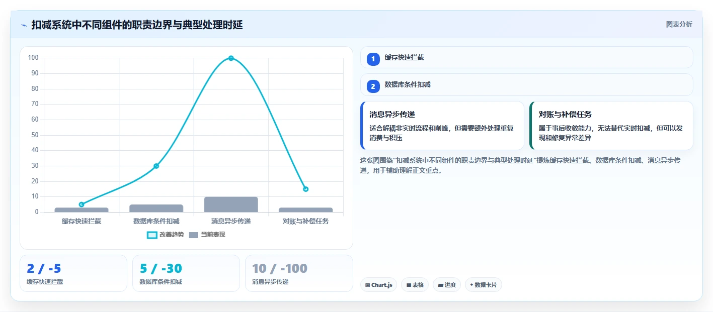Open the 缓存快速拦截 list item
This screenshot has height=312, width=713.
point(526,57)
